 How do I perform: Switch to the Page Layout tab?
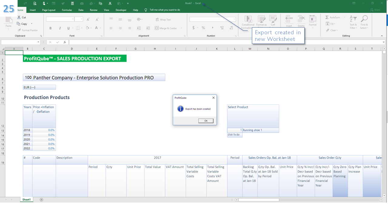point(49,10)
